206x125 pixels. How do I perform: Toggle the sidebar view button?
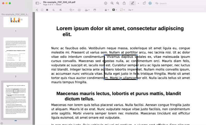click(x=37, y=3)
